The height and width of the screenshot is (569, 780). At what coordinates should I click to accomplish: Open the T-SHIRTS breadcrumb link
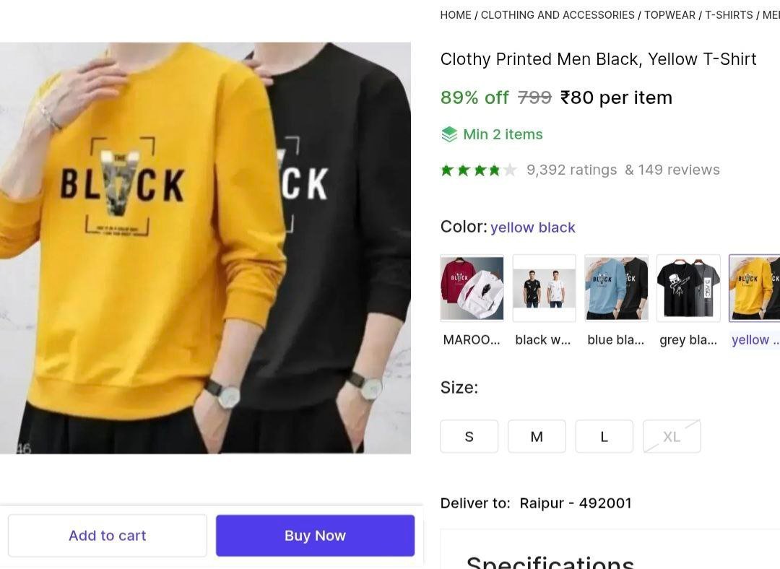[x=729, y=14]
